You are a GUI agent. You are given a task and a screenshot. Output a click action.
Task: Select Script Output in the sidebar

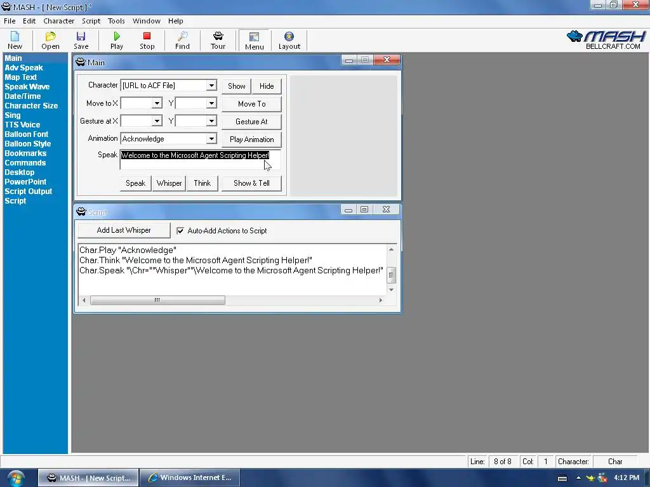pyautogui.click(x=28, y=192)
